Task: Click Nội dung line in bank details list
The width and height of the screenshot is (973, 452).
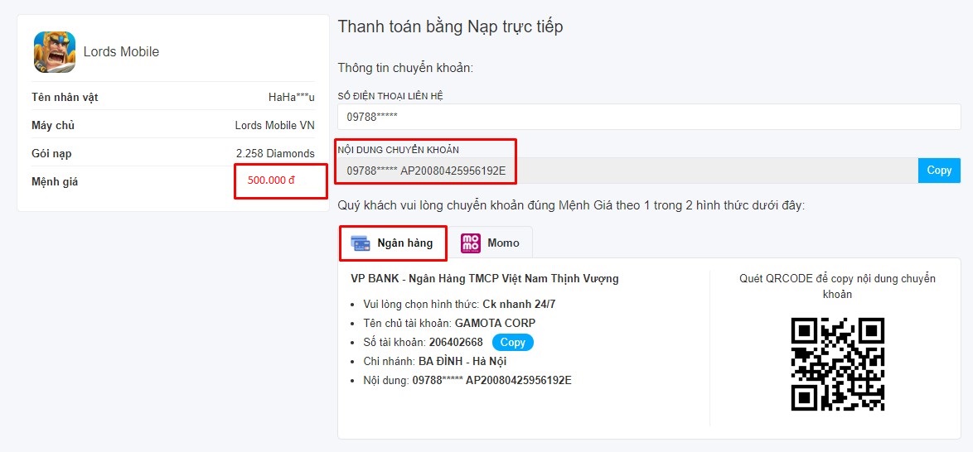Action: click(468, 380)
